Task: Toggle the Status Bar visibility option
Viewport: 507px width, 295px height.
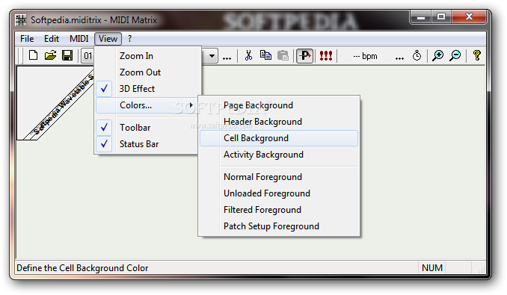Action: pyautogui.click(x=147, y=144)
